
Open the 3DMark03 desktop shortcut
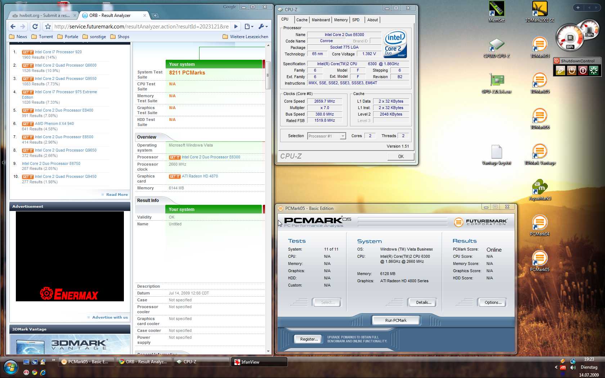pos(539,48)
